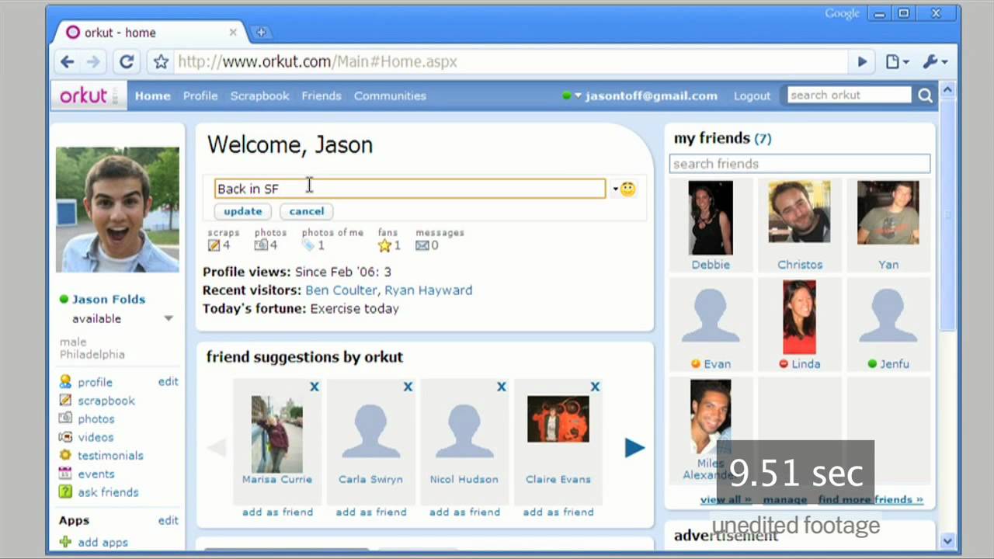994x559 pixels.
Task: Go forward with the browser forward arrow
Action: (93, 62)
